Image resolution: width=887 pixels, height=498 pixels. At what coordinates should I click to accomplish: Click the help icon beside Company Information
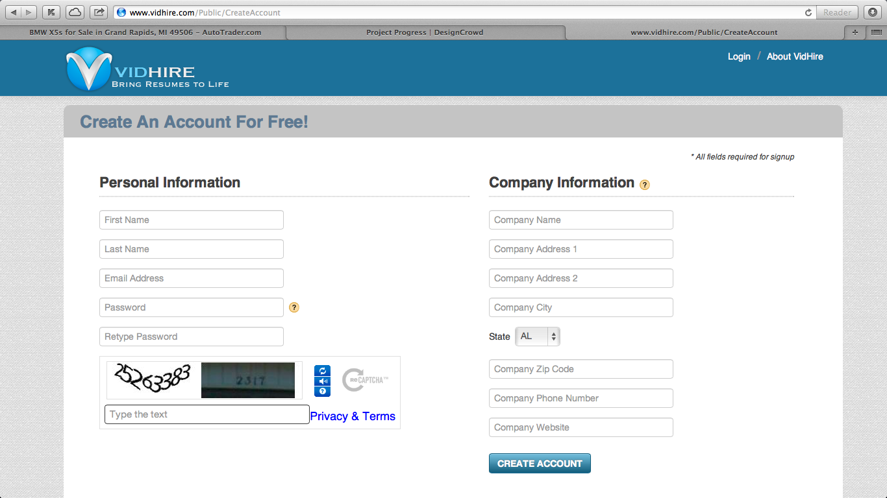pos(644,185)
